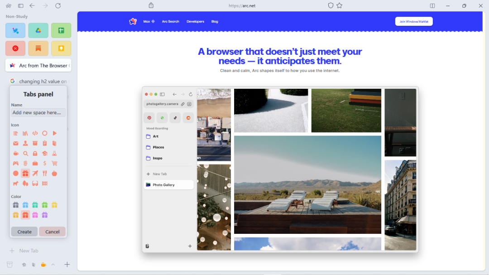
Task: Reload the current page
Action: pyautogui.click(x=58, y=5)
